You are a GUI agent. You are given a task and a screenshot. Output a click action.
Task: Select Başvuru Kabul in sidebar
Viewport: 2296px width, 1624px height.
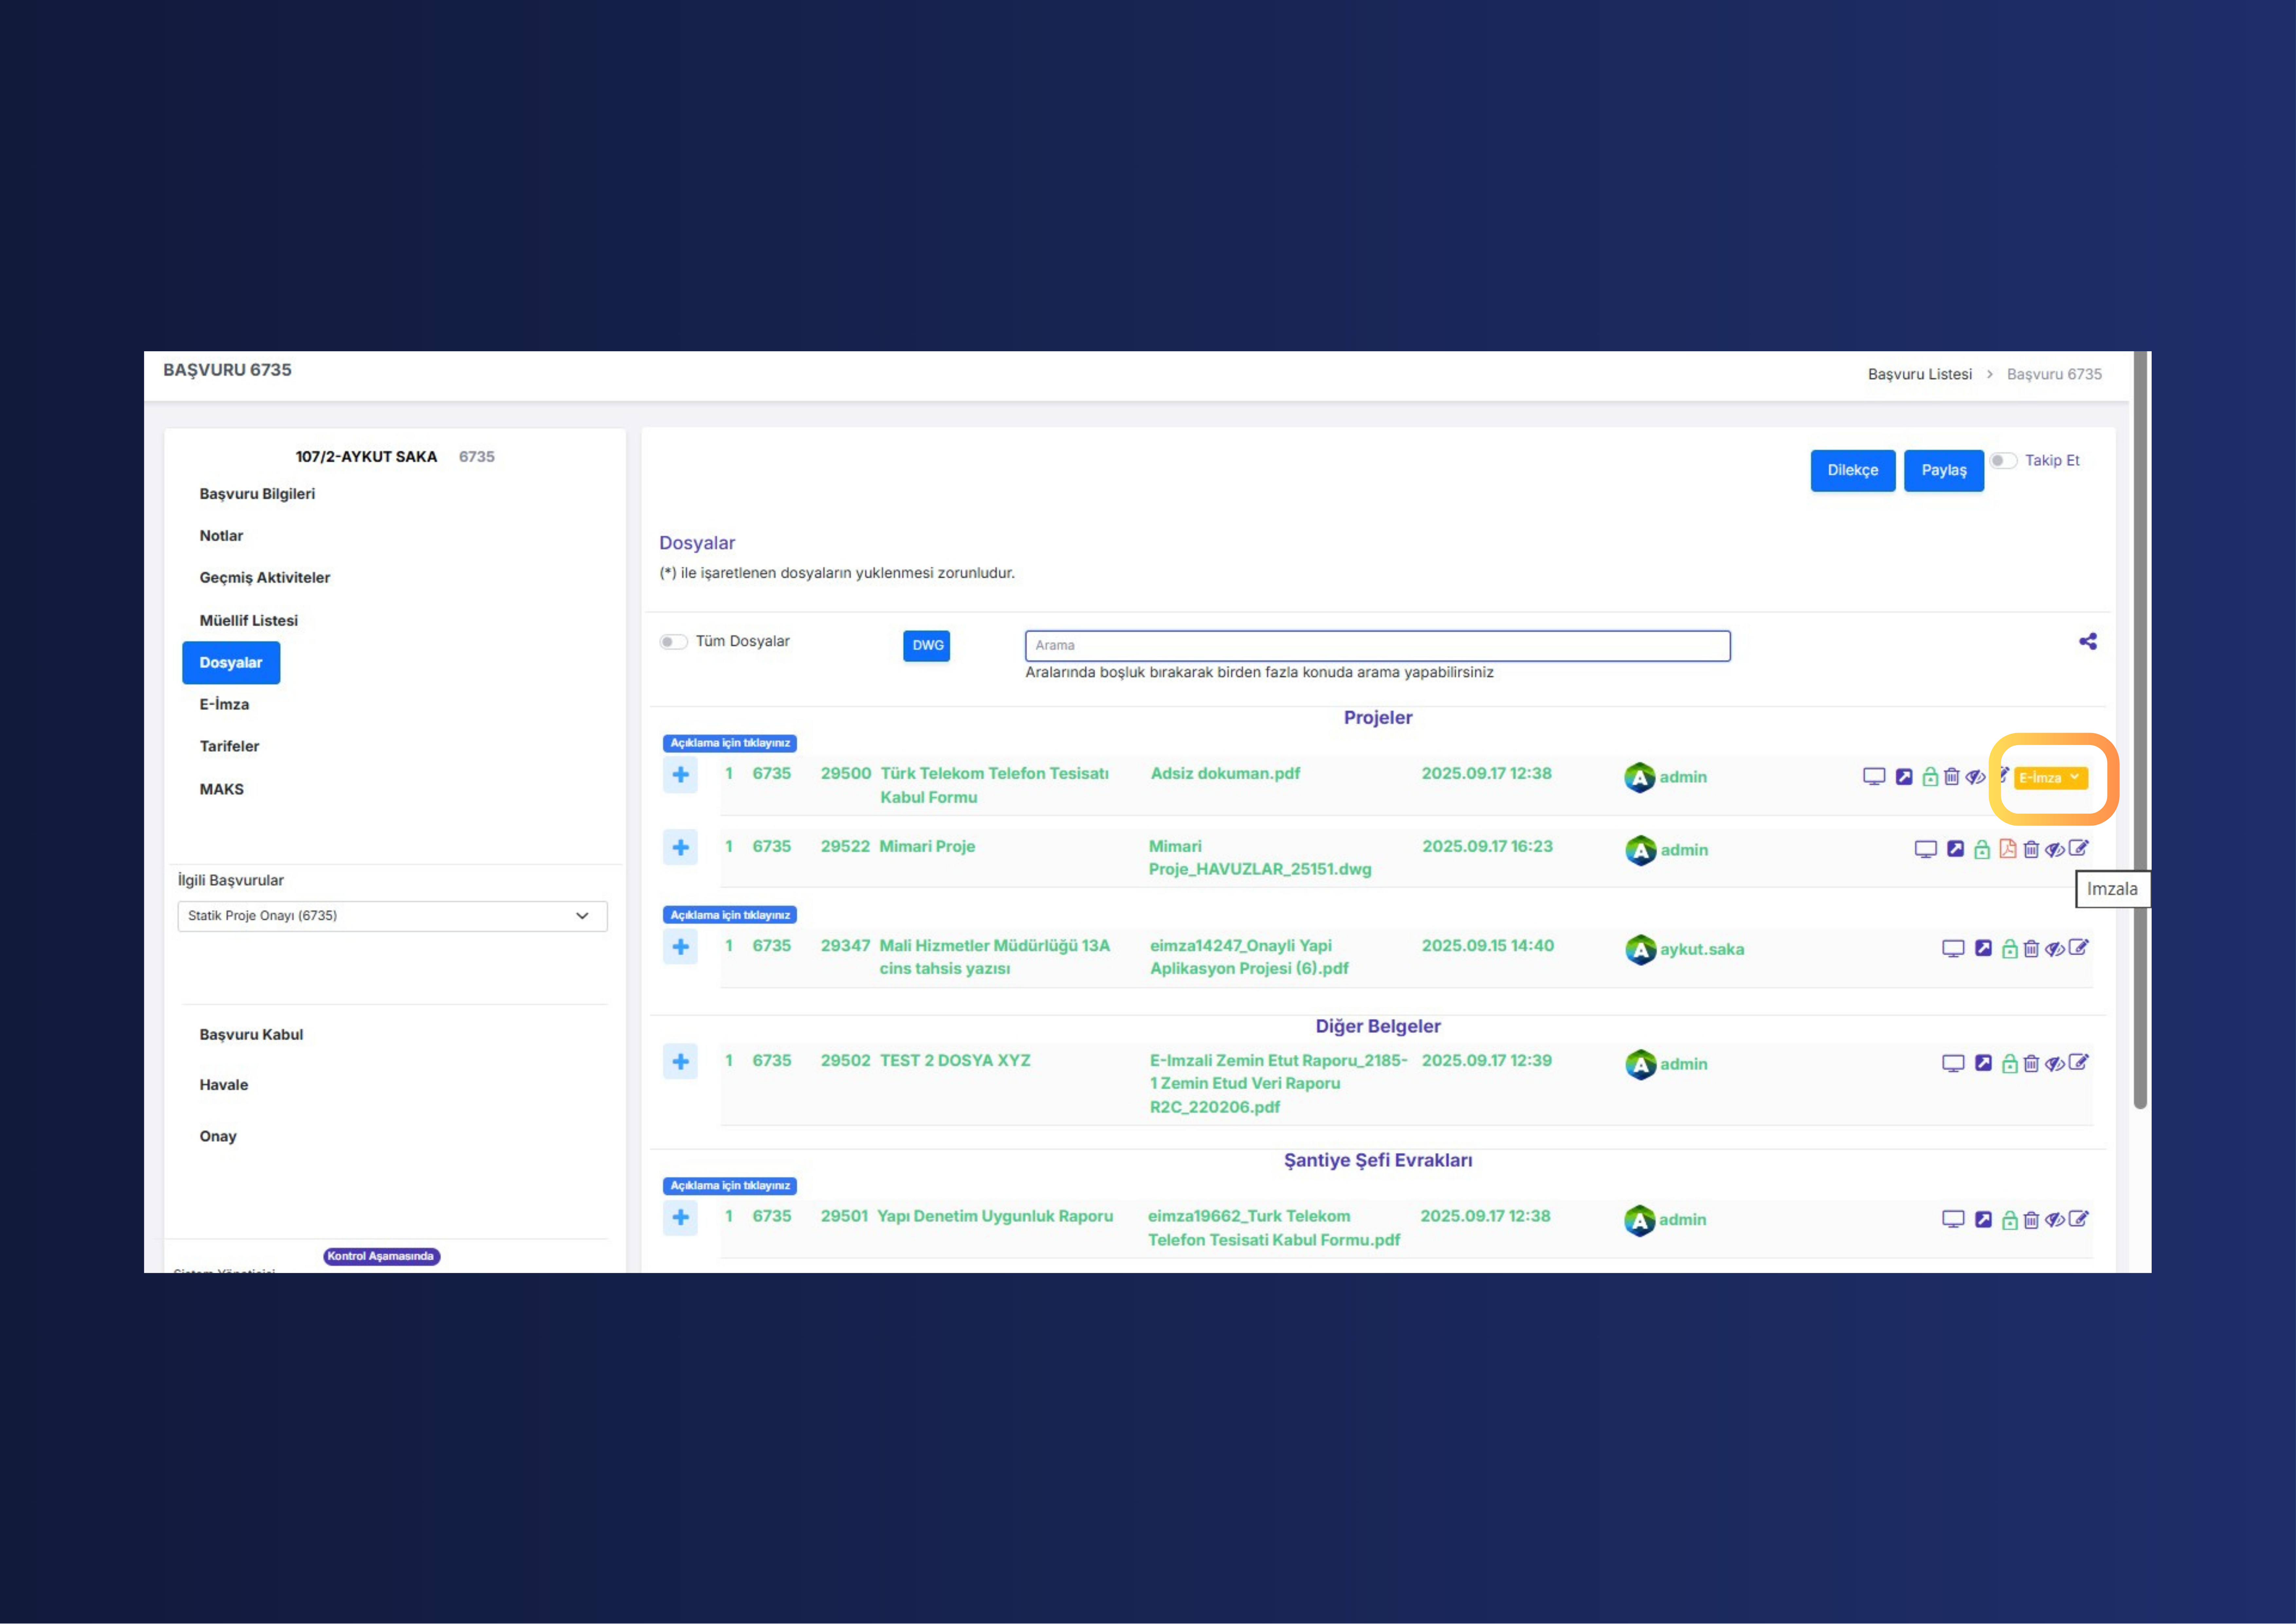[x=251, y=1035]
